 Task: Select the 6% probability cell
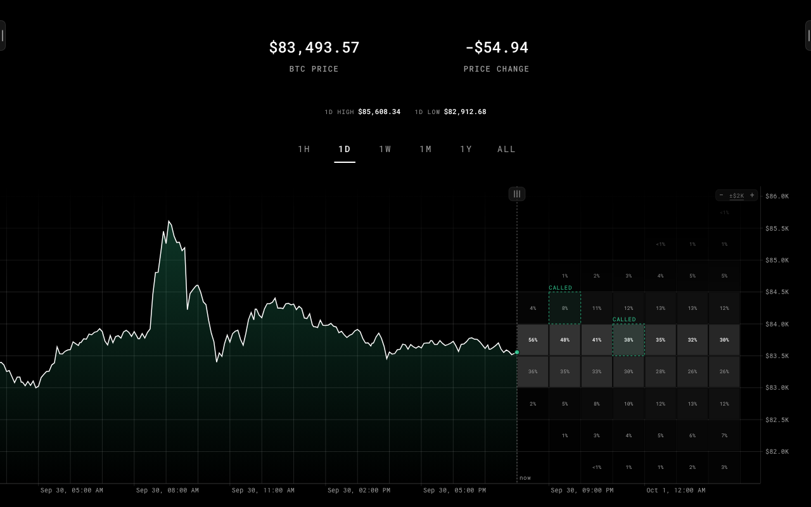693,435
